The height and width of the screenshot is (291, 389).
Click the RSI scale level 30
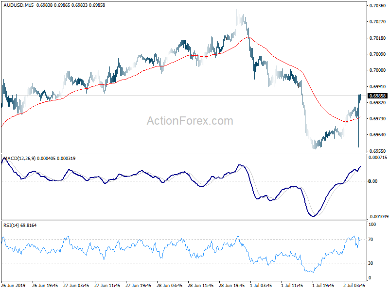371,263
